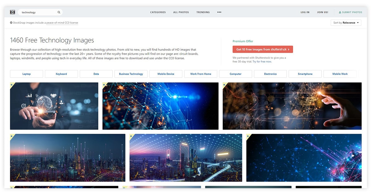Image resolution: width=371 pixels, height=195 pixels.
Task: Open the Categories menu
Action: (158, 12)
